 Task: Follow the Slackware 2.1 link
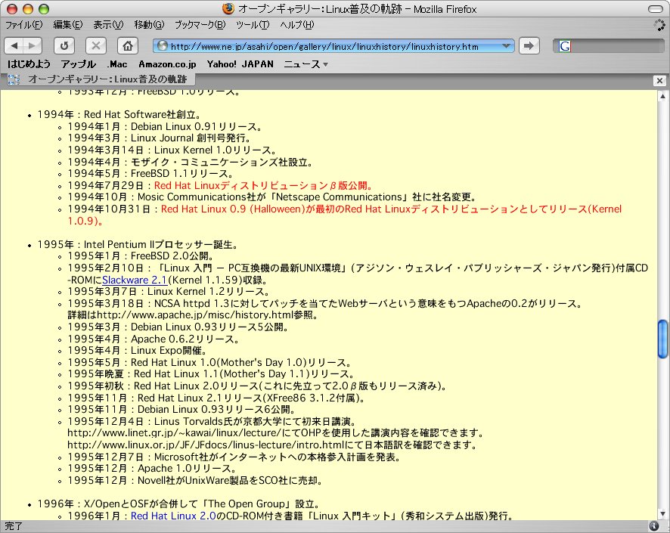click(134, 280)
